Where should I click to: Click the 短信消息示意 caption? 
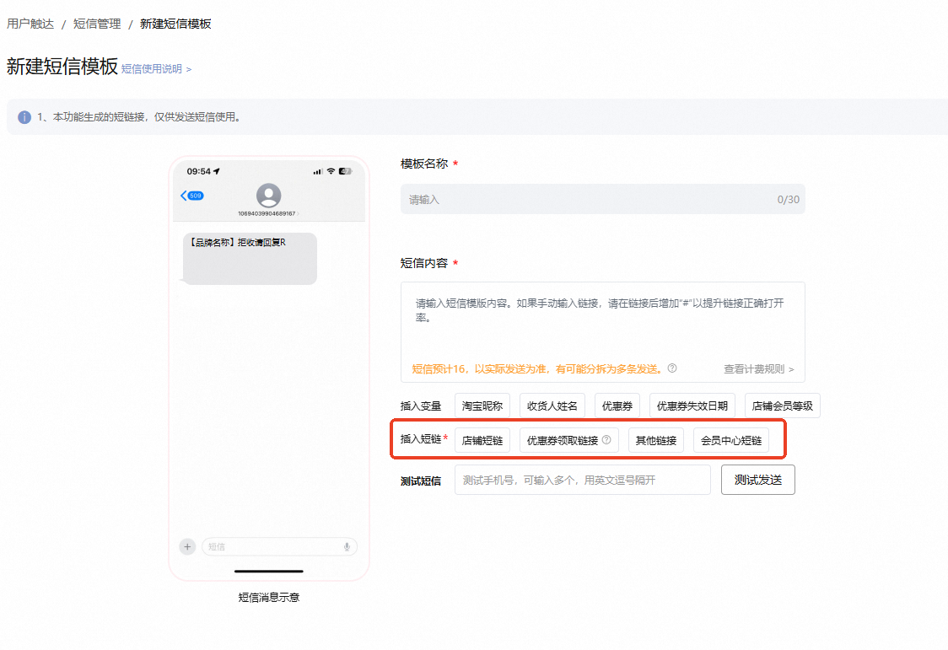click(269, 598)
